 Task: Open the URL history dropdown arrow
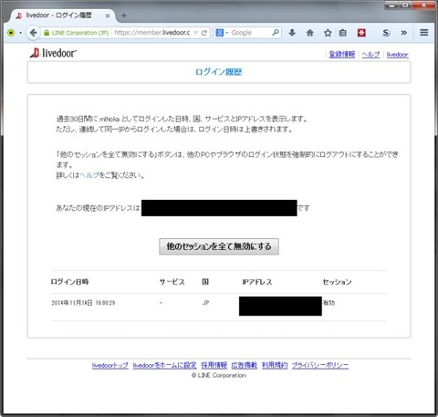195,33
